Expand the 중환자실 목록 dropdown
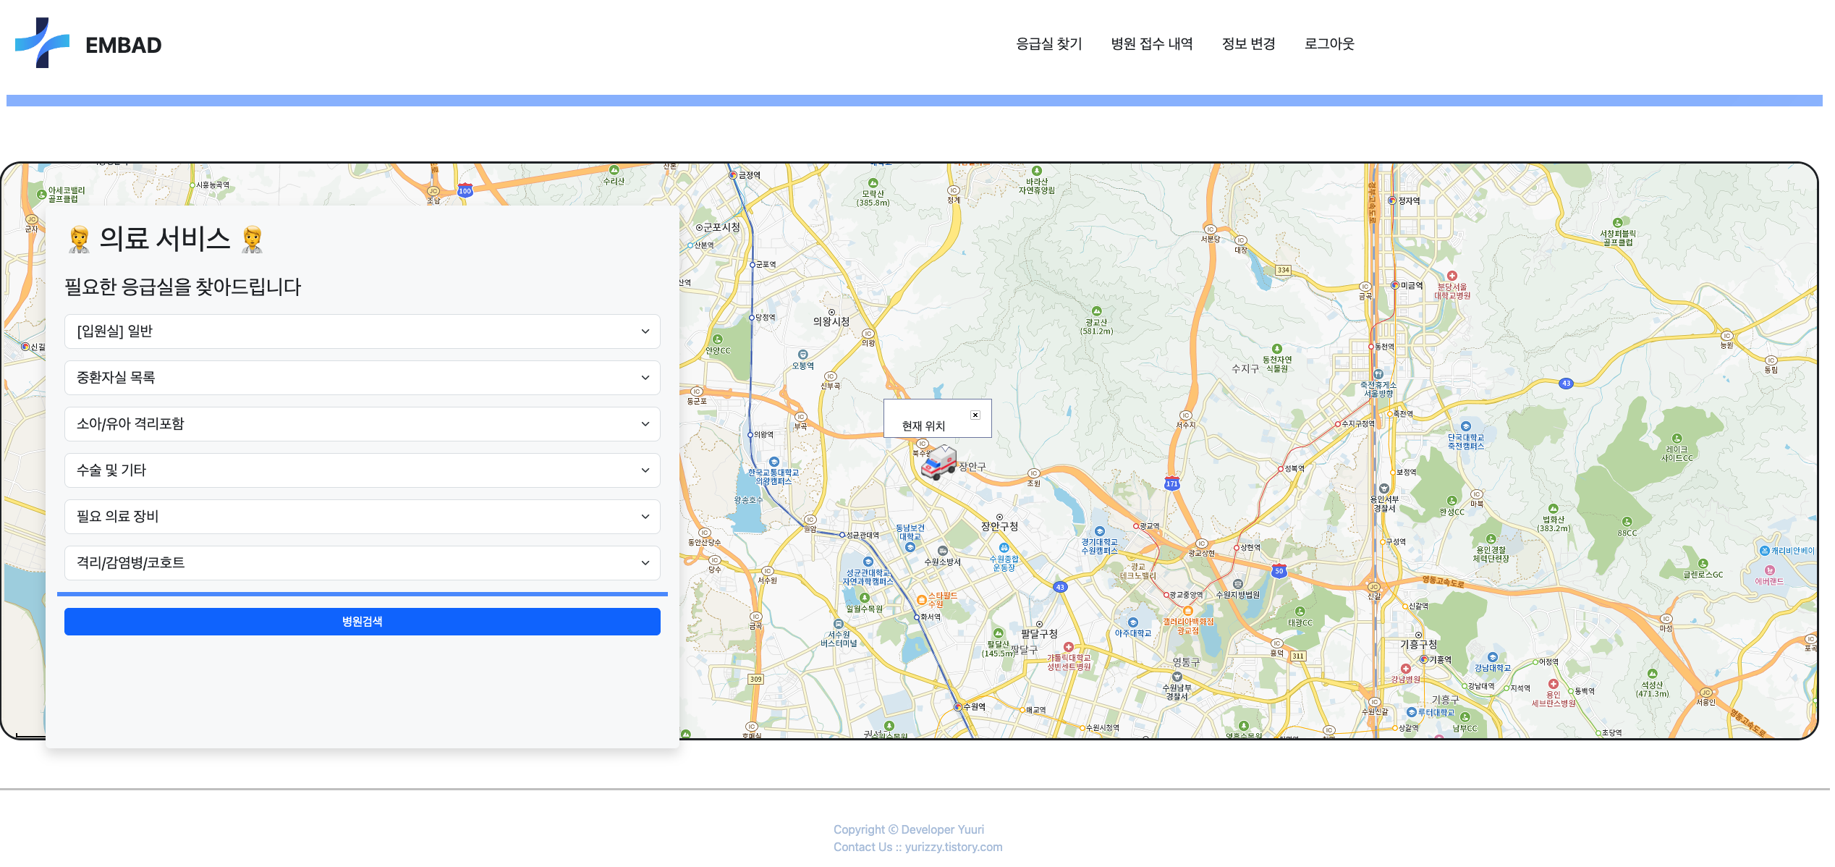This screenshot has height=867, width=1835. [x=362, y=378]
